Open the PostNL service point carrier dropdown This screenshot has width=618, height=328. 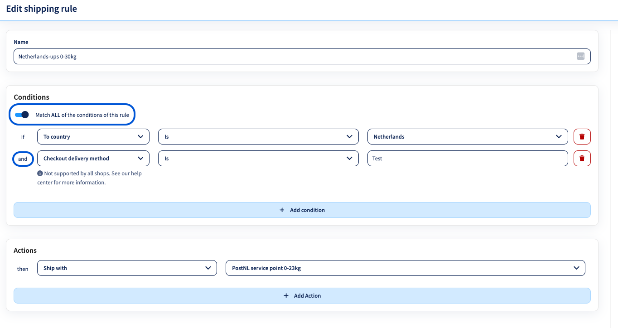405,268
